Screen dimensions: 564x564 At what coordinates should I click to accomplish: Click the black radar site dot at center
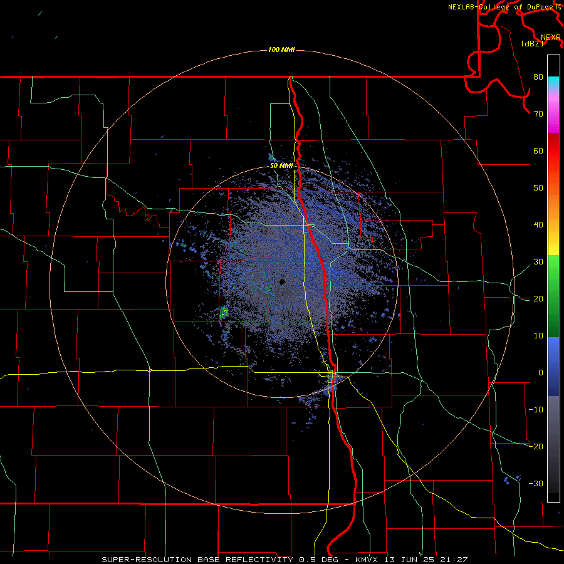tap(282, 281)
